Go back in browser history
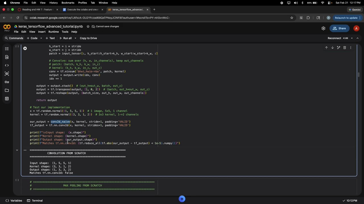 (4, 18)
